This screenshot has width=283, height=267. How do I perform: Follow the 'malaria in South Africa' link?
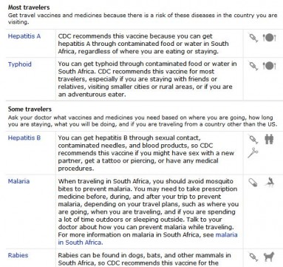[x=148, y=238]
